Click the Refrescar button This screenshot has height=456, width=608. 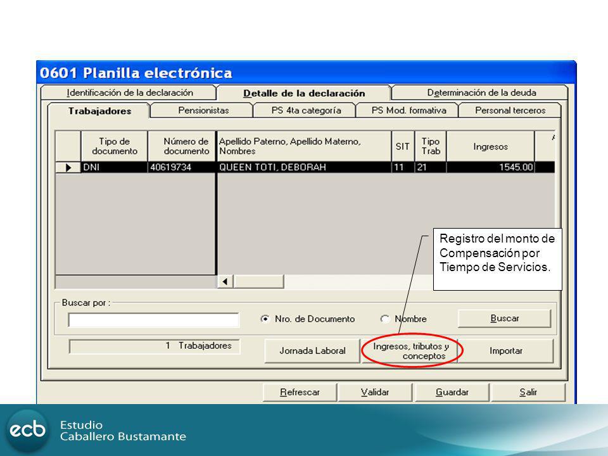click(x=300, y=393)
